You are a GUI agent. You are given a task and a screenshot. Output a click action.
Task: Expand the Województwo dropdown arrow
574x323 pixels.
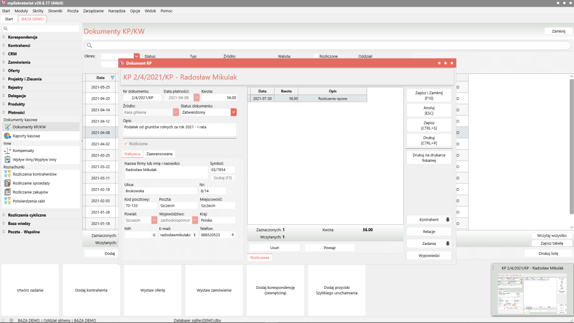click(196, 220)
